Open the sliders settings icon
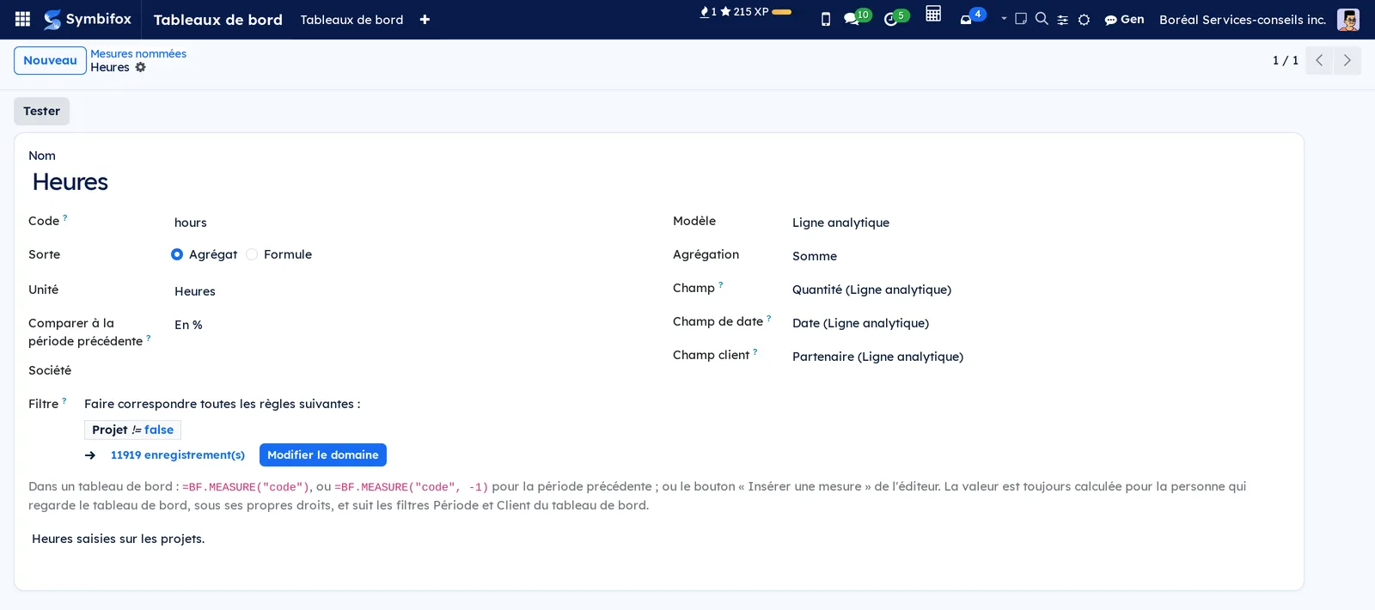Viewport: 1375px width, 610px height. (x=1063, y=20)
